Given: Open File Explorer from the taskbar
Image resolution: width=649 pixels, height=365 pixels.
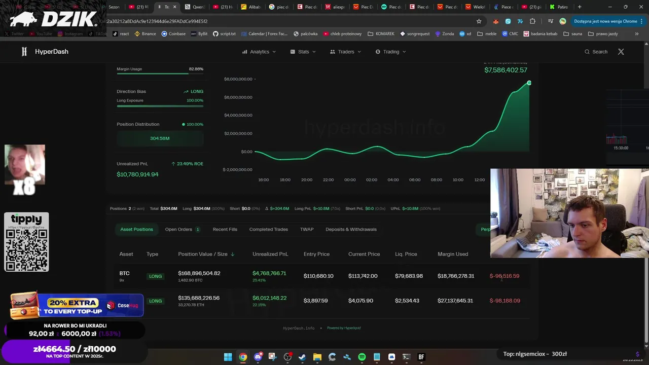Looking at the screenshot, I should coord(317,357).
